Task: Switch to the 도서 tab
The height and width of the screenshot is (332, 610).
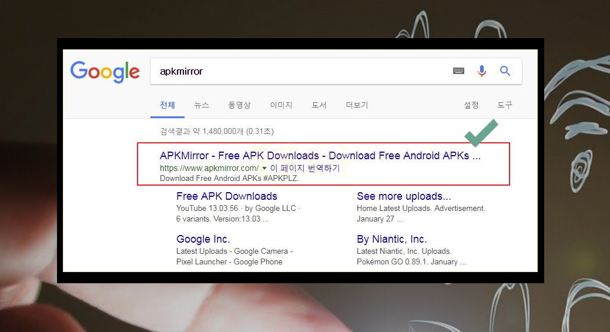Action: click(319, 105)
